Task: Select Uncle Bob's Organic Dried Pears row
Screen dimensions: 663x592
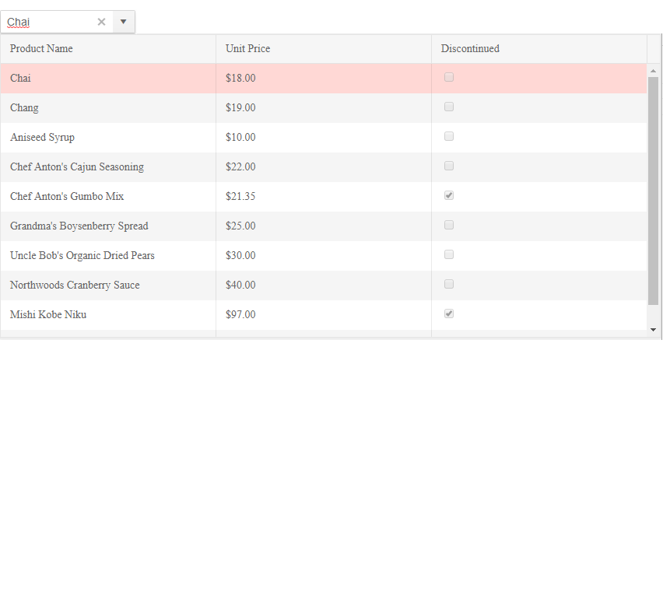Action: pyautogui.click(x=324, y=256)
